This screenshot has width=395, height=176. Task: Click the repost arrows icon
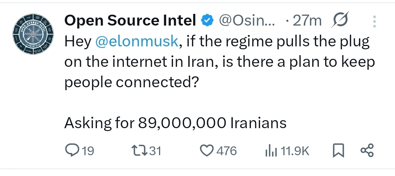[139, 150]
